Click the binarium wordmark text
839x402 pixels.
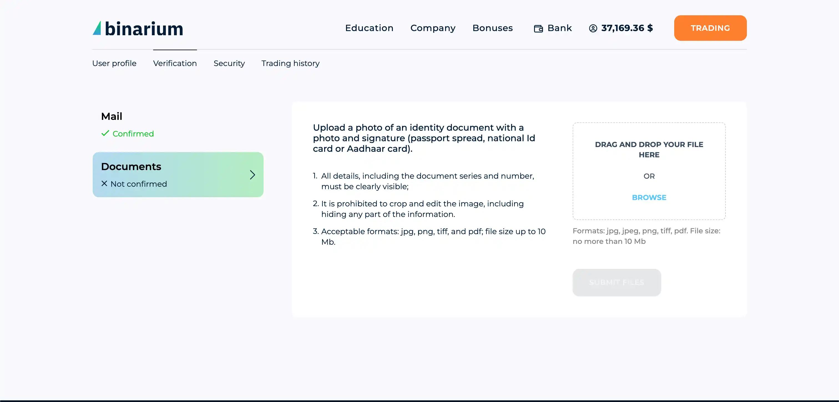tap(144, 29)
